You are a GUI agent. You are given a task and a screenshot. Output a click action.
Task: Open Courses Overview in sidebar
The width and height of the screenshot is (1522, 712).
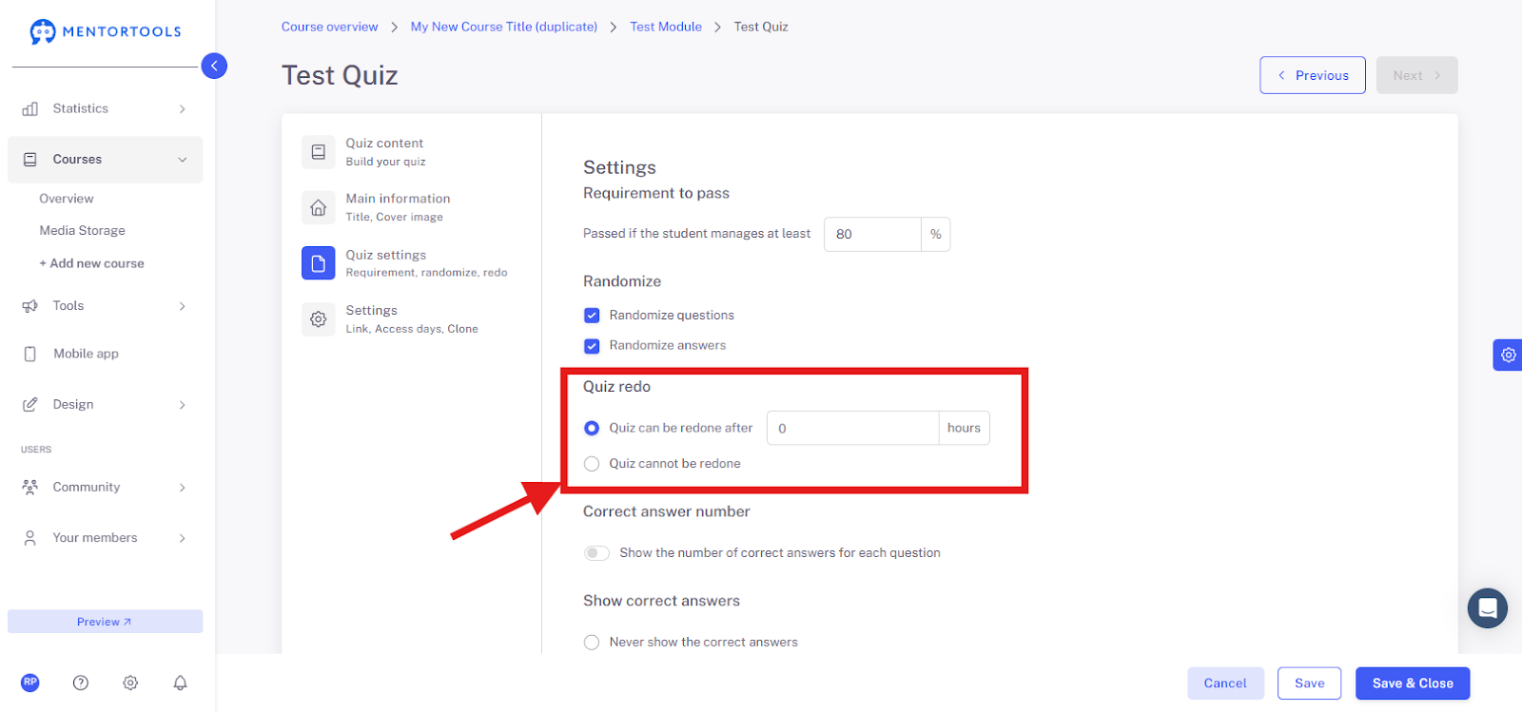[x=67, y=199]
